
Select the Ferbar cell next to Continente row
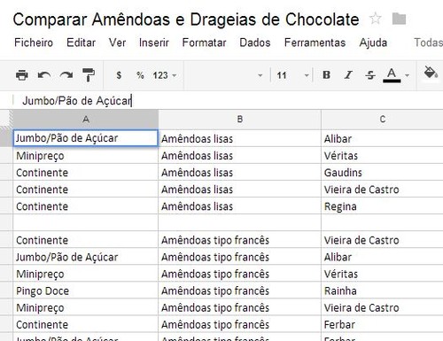point(382,324)
